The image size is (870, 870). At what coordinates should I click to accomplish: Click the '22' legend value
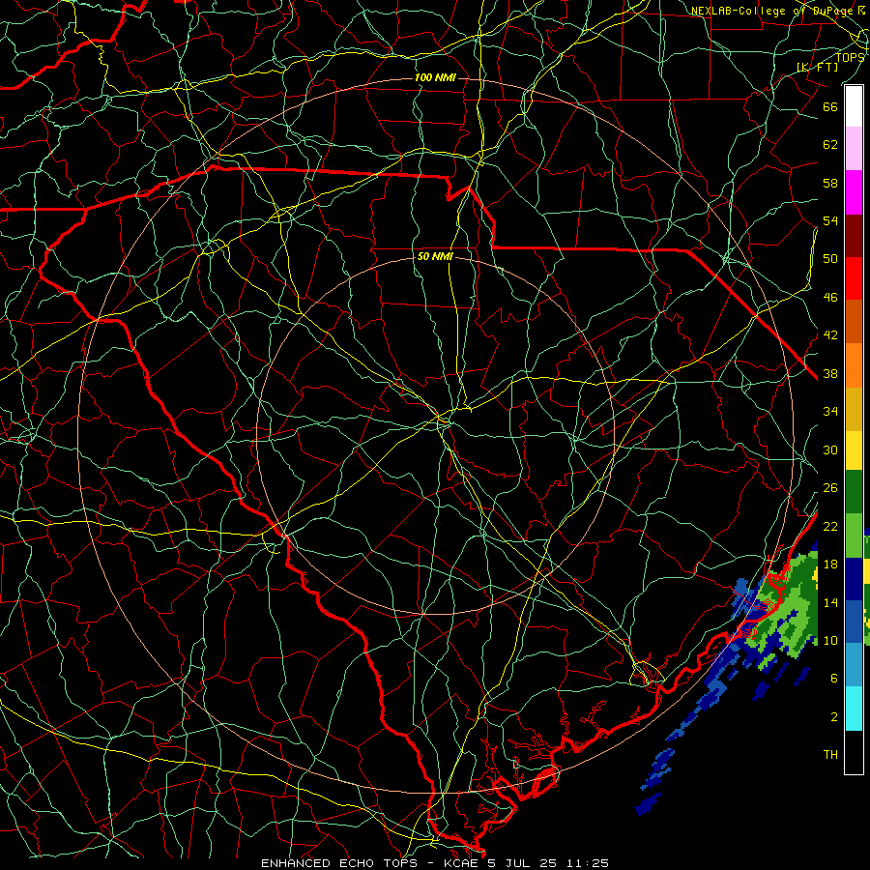830,526
